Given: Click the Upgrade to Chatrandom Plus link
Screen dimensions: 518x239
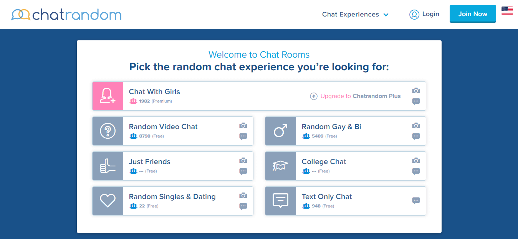Looking at the screenshot, I should point(360,96).
